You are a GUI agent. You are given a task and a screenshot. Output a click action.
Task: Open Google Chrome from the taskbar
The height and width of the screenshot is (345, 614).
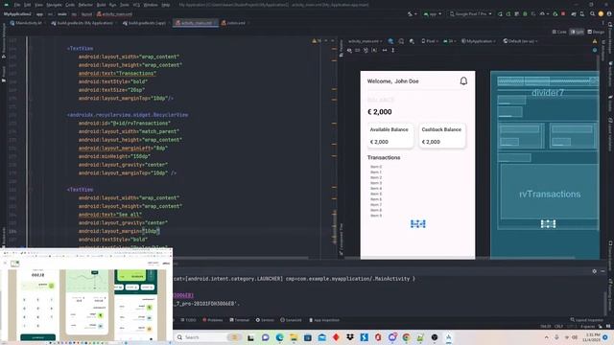406,337
